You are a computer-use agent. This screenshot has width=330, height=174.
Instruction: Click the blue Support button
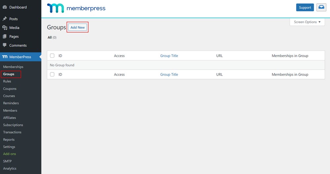tap(305, 7)
